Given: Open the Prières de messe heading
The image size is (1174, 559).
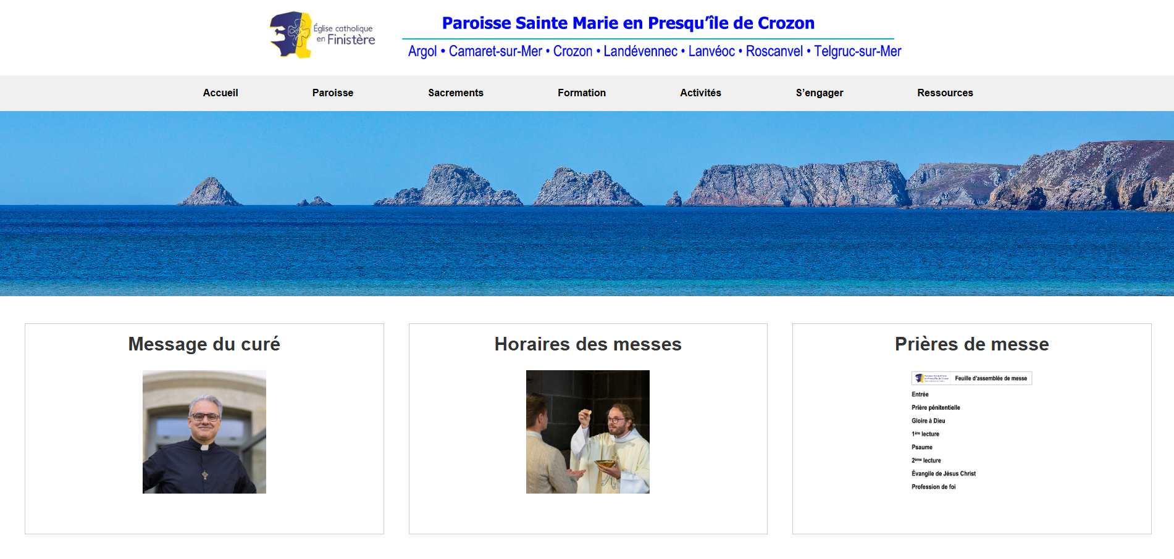Looking at the screenshot, I should point(972,344).
